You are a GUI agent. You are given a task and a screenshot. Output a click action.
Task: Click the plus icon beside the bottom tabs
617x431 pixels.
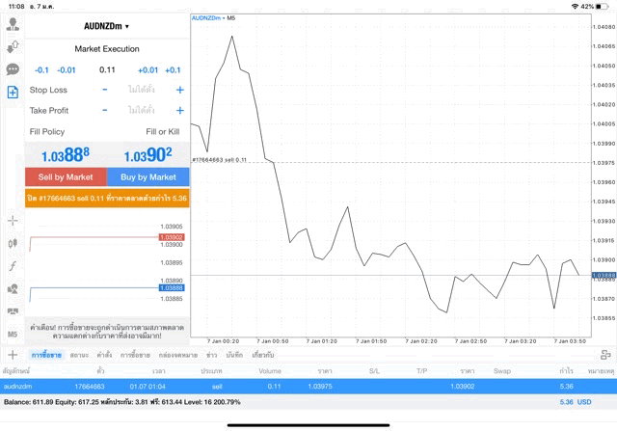pyautogui.click(x=13, y=355)
